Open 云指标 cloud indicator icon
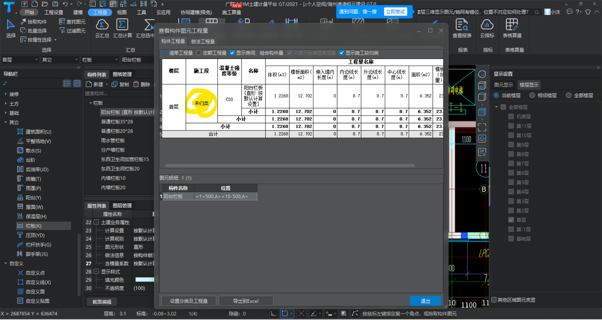602x320 pixels. [x=487, y=25]
